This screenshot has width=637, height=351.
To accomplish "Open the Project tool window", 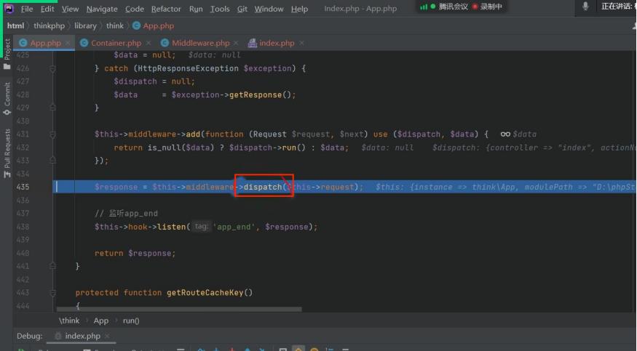I will 7,54.
